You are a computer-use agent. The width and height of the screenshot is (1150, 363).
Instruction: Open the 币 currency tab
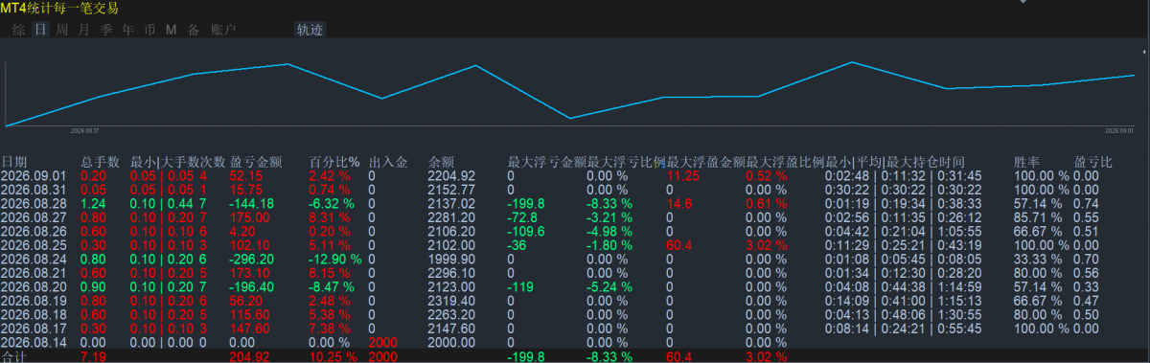pyautogui.click(x=149, y=30)
